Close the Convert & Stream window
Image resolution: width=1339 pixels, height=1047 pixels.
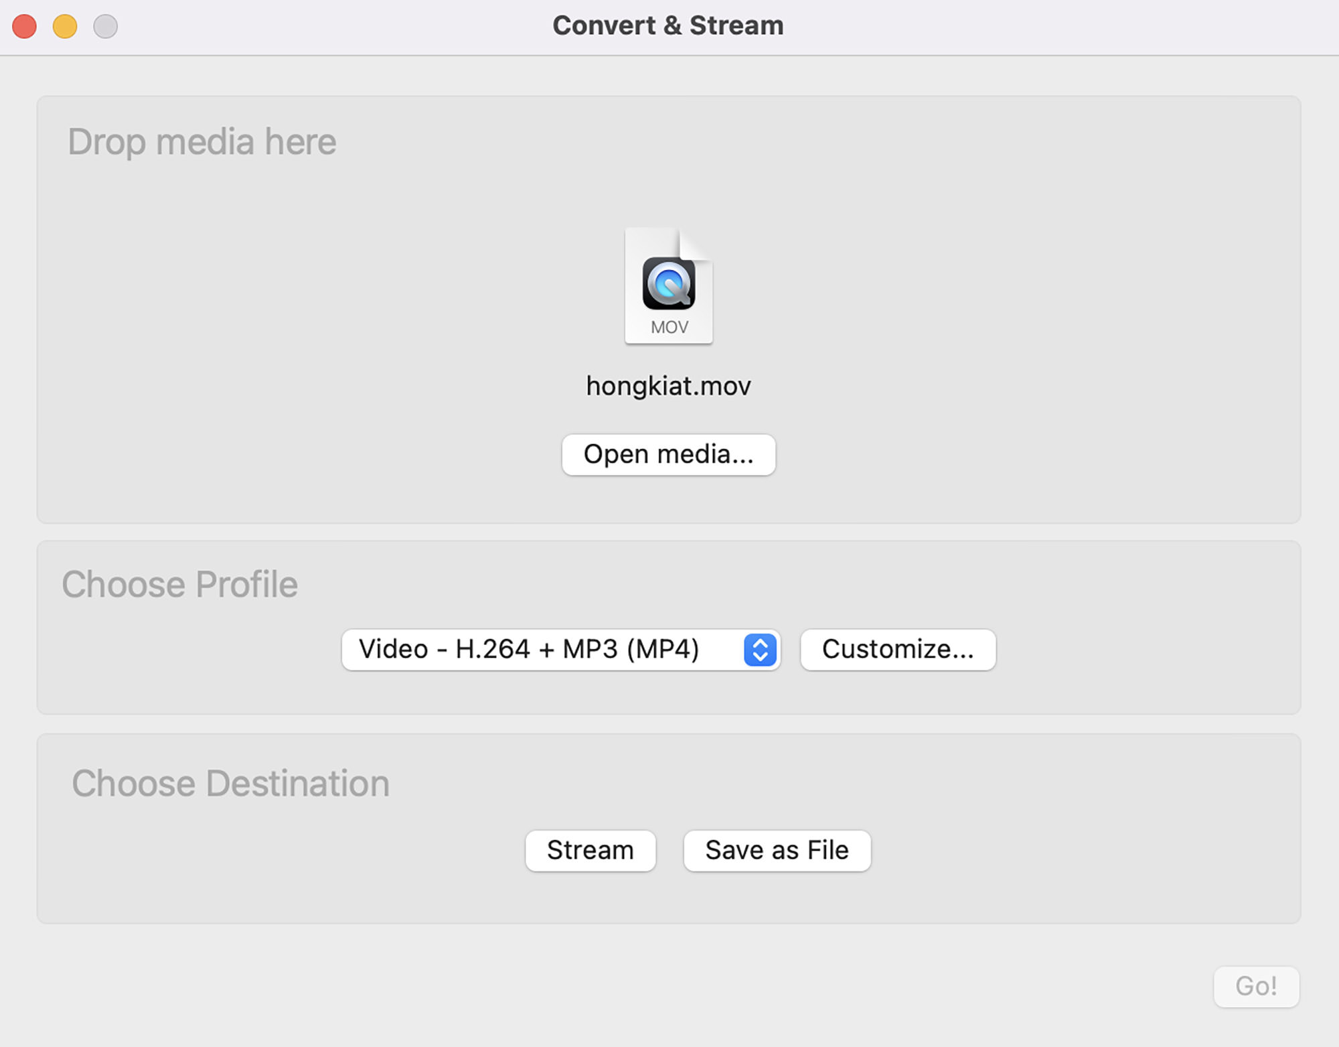point(25,26)
